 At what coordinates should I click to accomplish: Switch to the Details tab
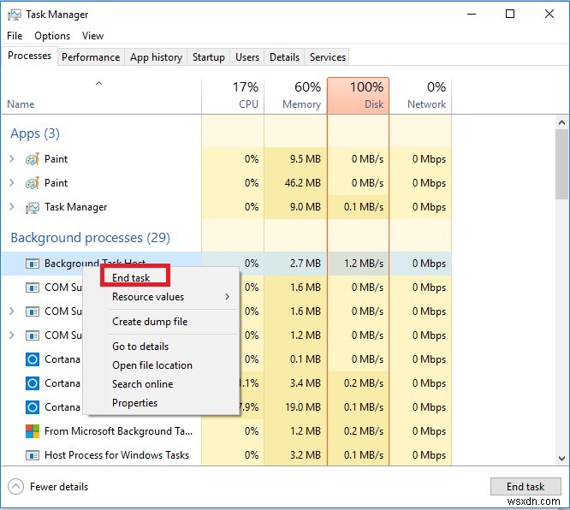(x=284, y=57)
